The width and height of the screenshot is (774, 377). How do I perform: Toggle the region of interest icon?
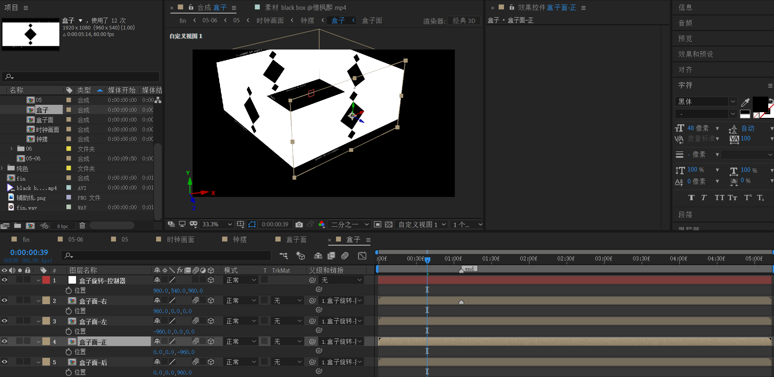pos(378,224)
